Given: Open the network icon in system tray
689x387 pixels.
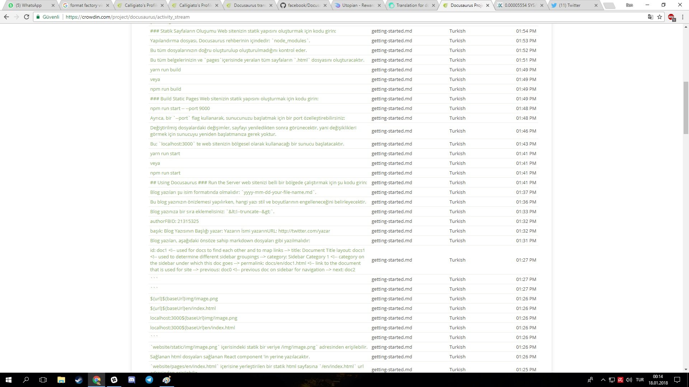Looking at the screenshot, I should 611,380.
